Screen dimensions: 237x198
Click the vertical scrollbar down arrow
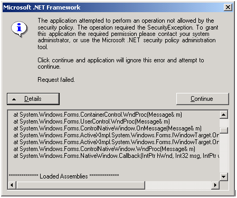[224, 176]
